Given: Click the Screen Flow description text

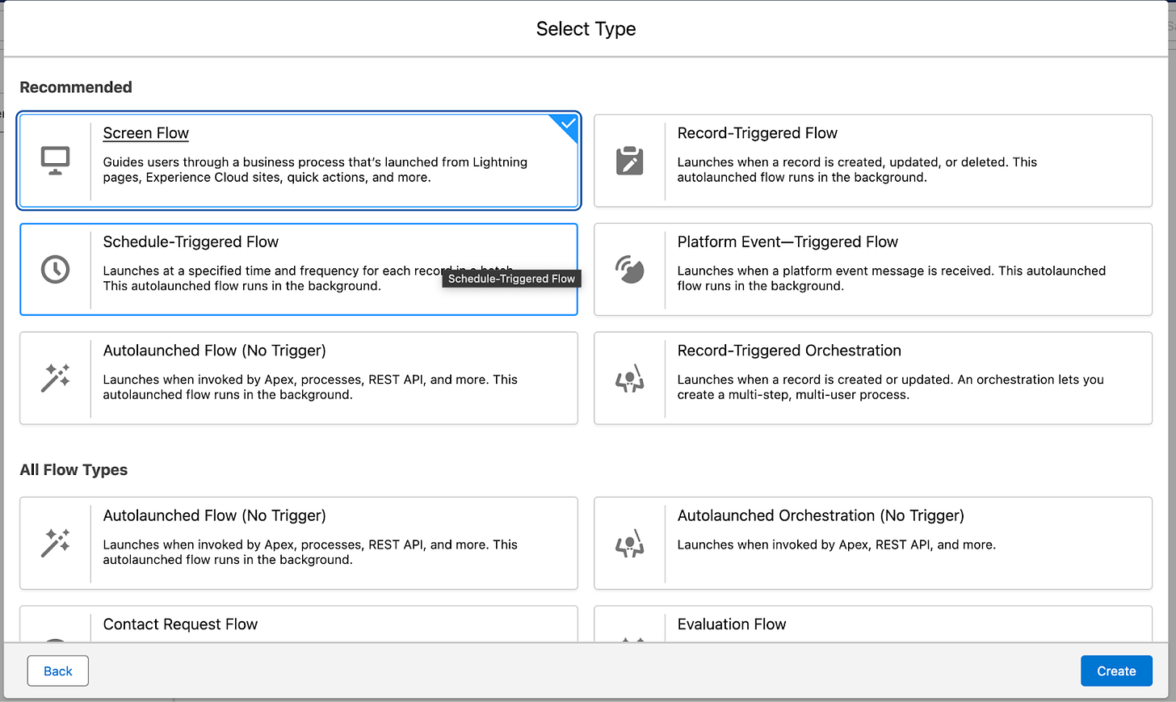Looking at the screenshot, I should click(x=315, y=170).
